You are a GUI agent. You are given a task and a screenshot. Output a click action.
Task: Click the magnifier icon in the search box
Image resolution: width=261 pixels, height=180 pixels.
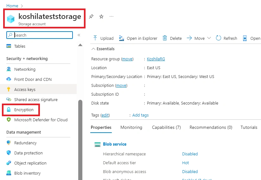point(10,35)
